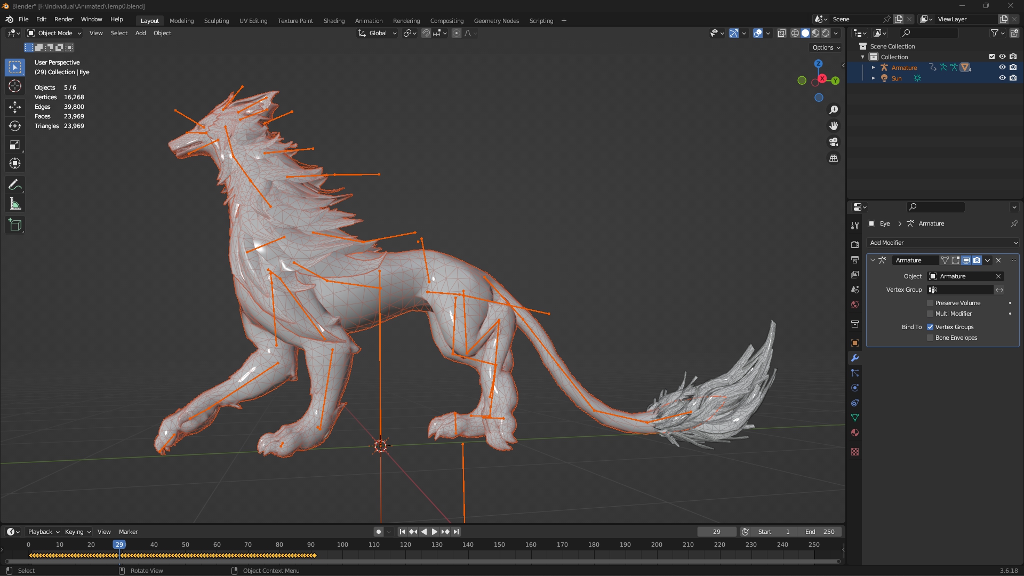
Task: Choose the Add Cube tool
Action: coord(15,225)
